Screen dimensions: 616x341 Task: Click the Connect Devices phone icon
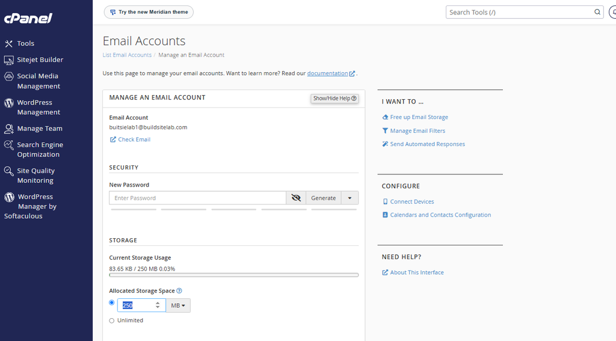point(385,201)
